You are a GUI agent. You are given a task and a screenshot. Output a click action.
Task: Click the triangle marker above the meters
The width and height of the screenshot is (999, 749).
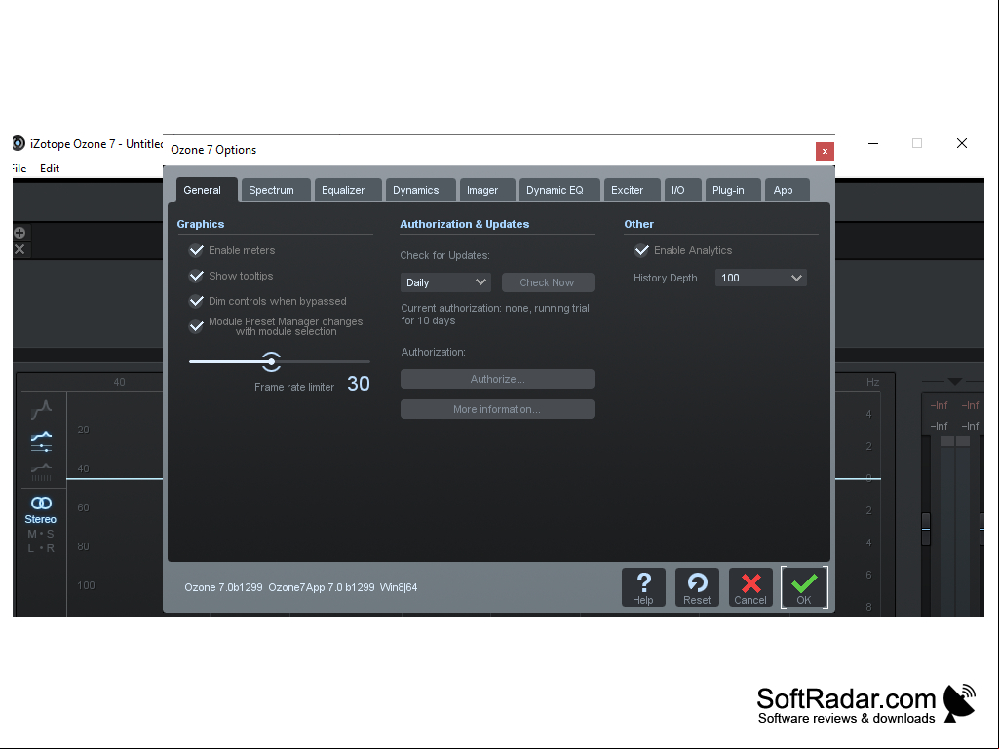coord(954,381)
